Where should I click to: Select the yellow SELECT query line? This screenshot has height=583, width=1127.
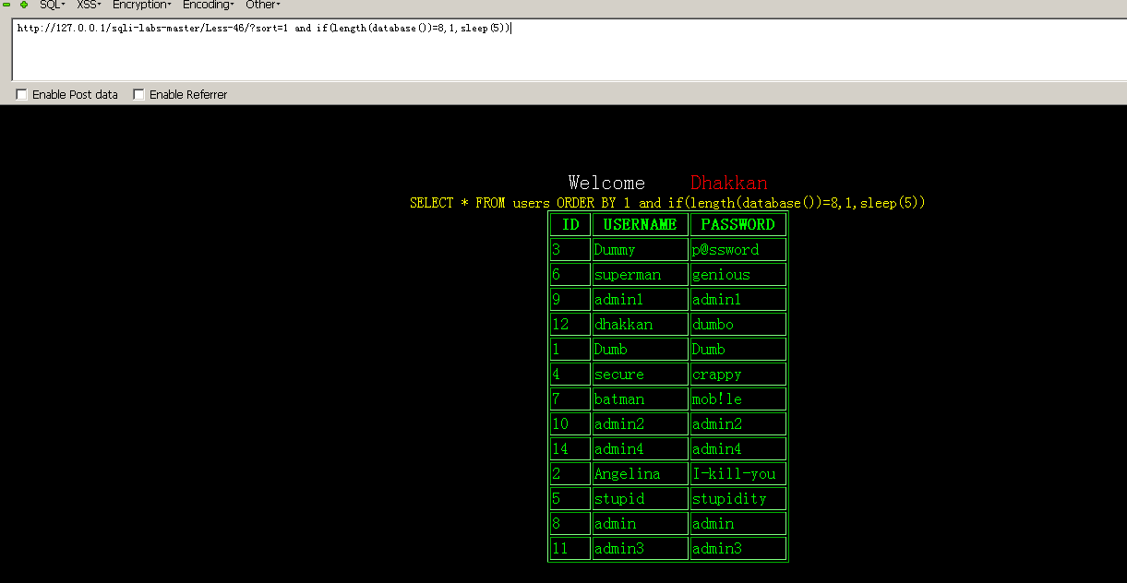(x=667, y=203)
